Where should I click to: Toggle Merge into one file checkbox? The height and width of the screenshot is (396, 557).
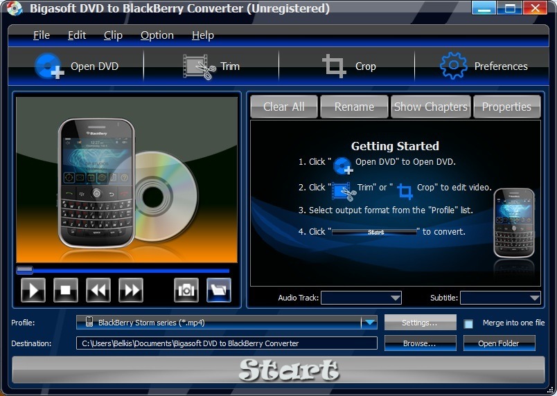pyautogui.click(x=468, y=323)
